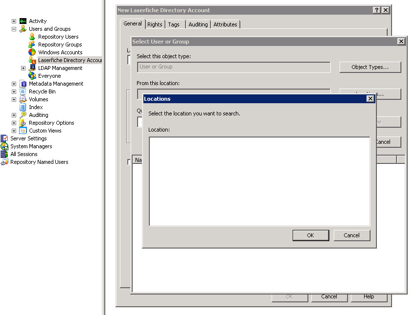Open the Attributes tab

coord(225,24)
